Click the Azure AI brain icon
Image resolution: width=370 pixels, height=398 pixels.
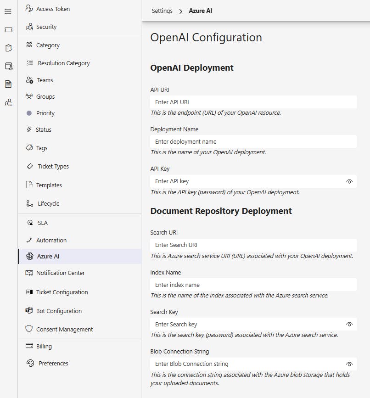point(30,256)
